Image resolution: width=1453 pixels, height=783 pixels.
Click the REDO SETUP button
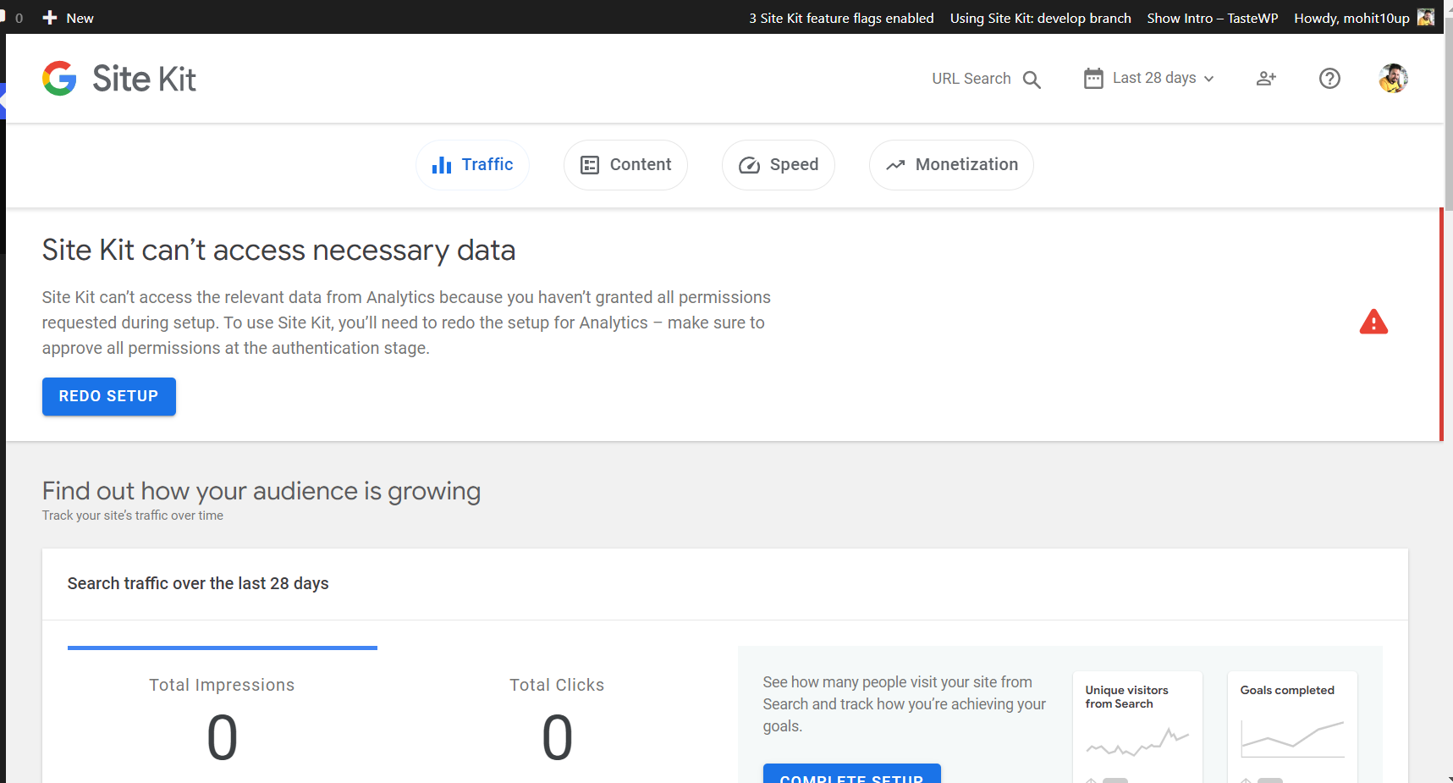109,396
